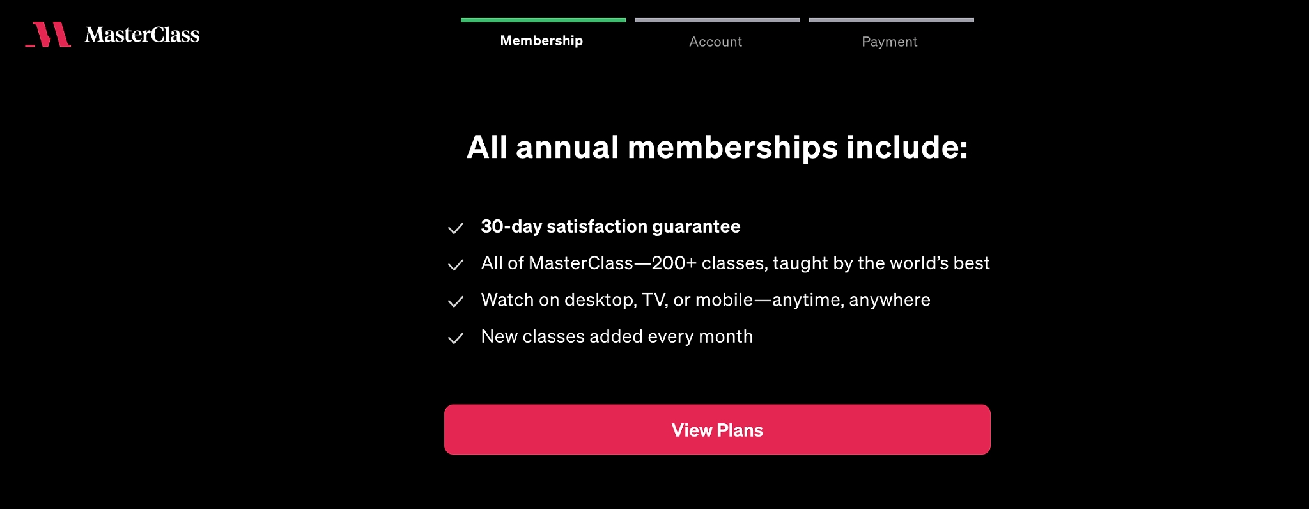
Task: Click checkmark beside Watch on desktop line
Action: point(456,301)
